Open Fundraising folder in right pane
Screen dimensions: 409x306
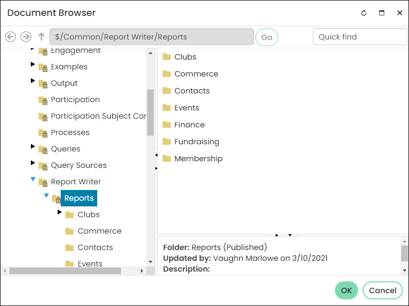click(x=197, y=142)
